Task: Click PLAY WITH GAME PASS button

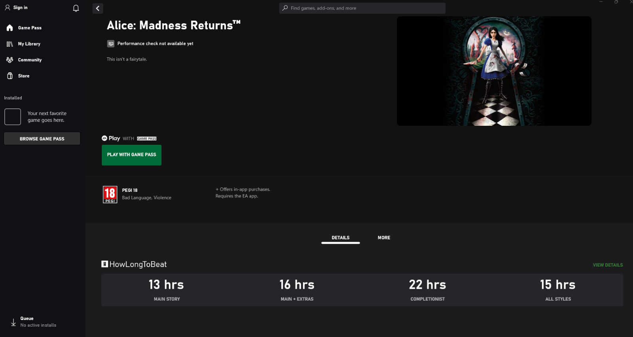Action: click(131, 155)
